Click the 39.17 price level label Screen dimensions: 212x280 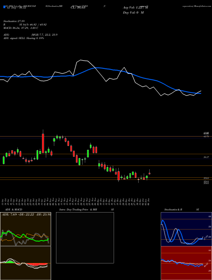(206, 157)
